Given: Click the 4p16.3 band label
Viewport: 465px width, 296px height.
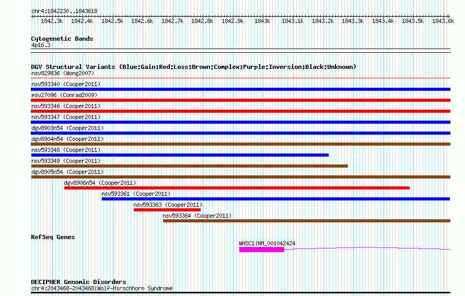Looking at the screenshot, I should [x=41, y=45].
